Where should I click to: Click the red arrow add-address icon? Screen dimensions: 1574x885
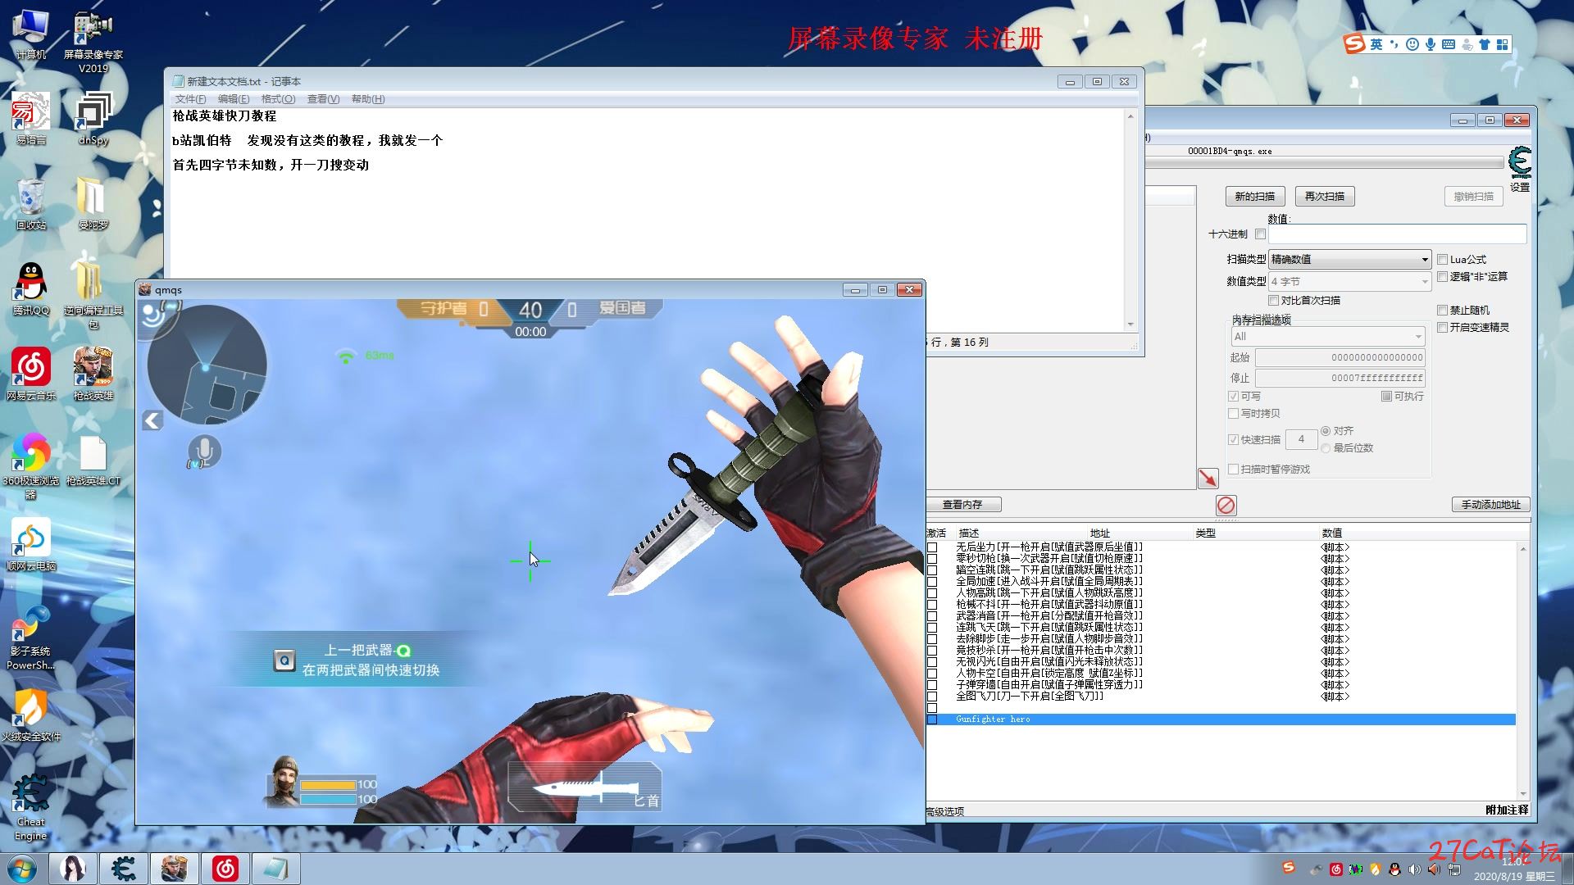(x=1208, y=478)
